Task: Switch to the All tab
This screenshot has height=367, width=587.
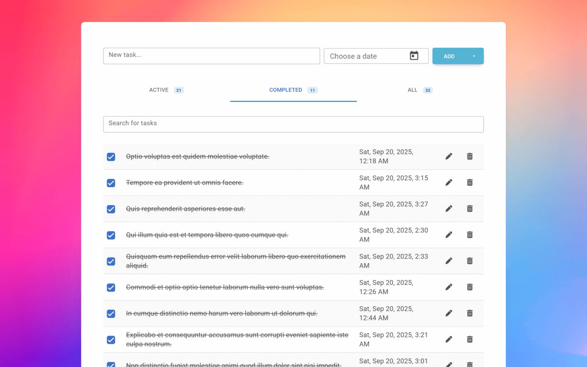Action: point(419,90)
